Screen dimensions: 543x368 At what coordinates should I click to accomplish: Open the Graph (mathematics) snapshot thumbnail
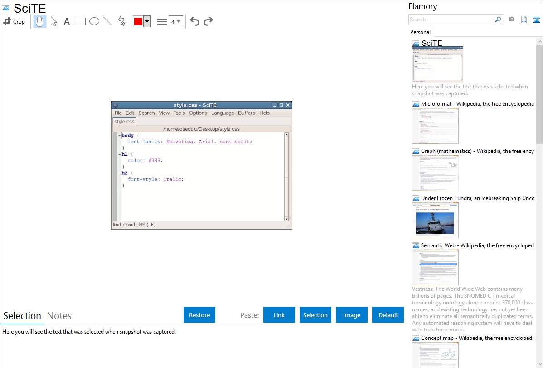tap(435, 173)
